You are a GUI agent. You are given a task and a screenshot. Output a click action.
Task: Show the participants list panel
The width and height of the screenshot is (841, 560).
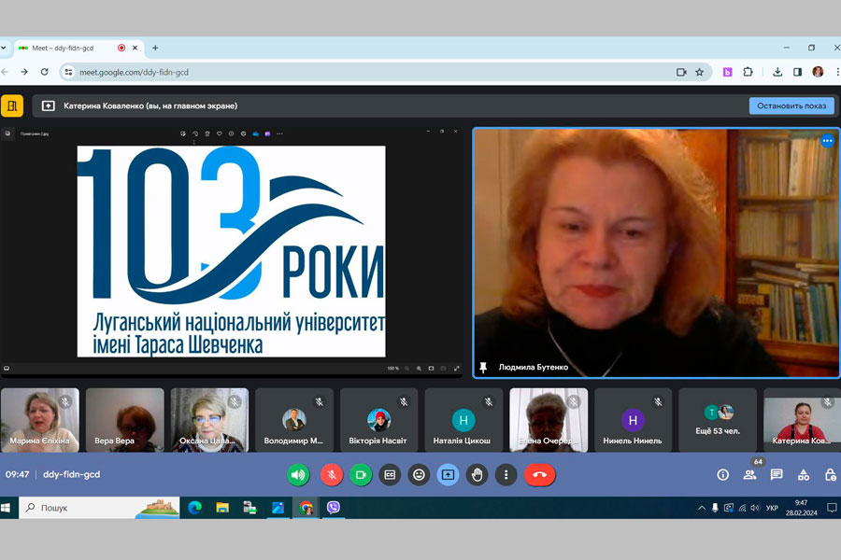click(x=749, y=475)
